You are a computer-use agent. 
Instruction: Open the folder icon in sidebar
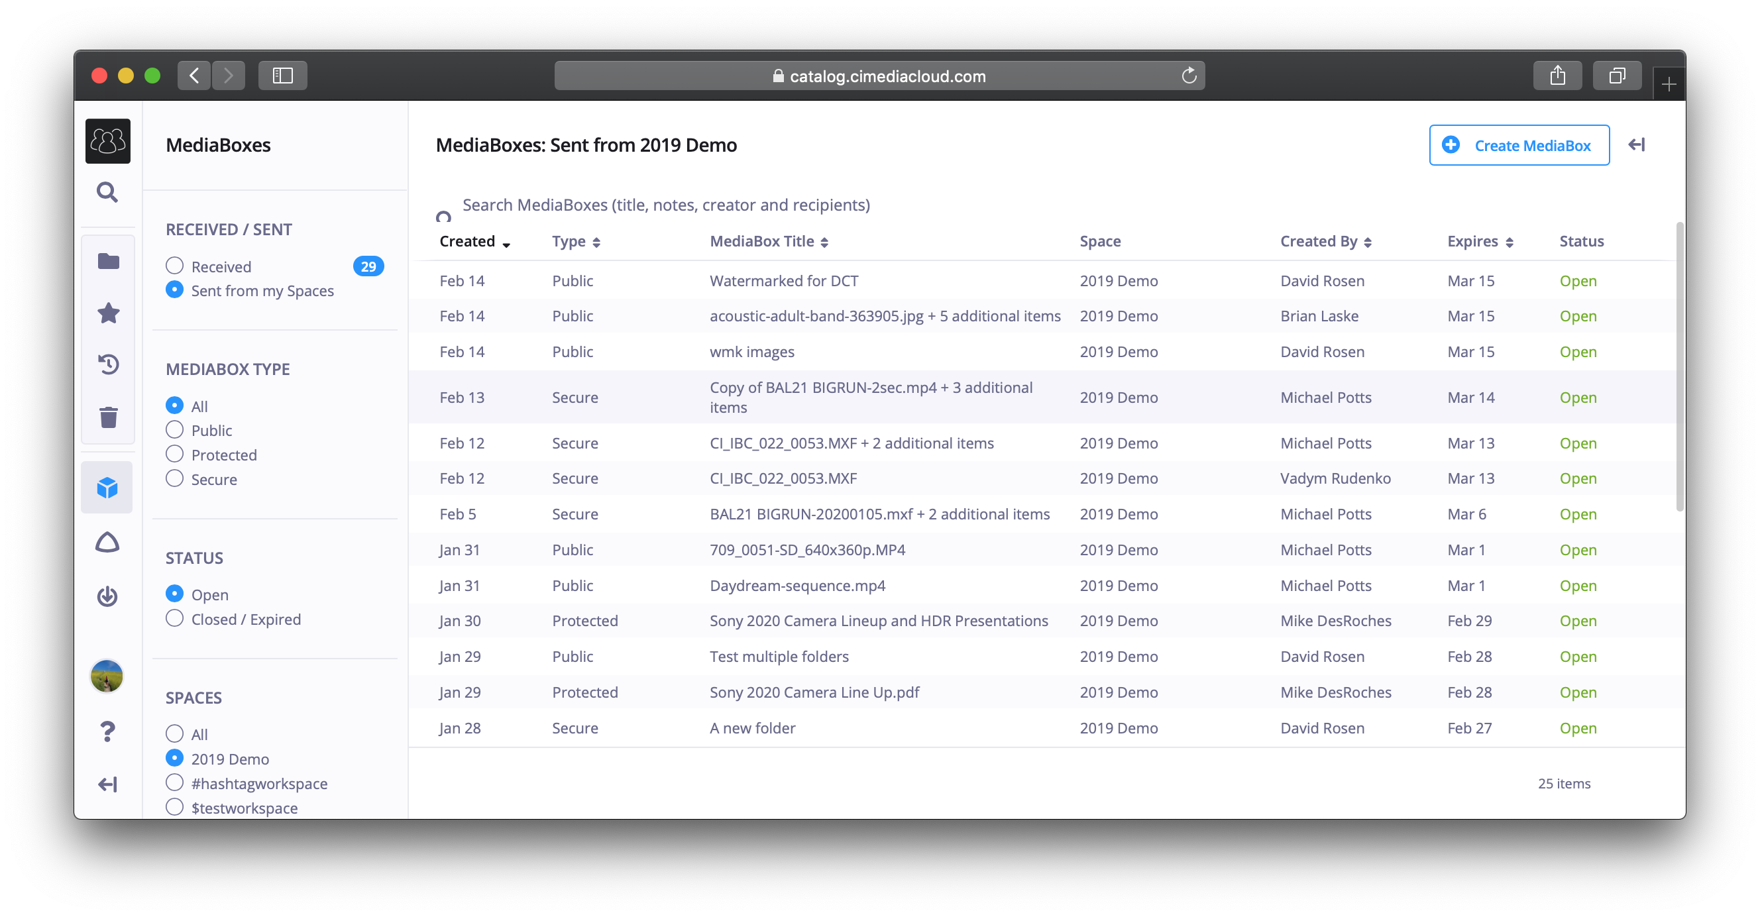(108, 261)
